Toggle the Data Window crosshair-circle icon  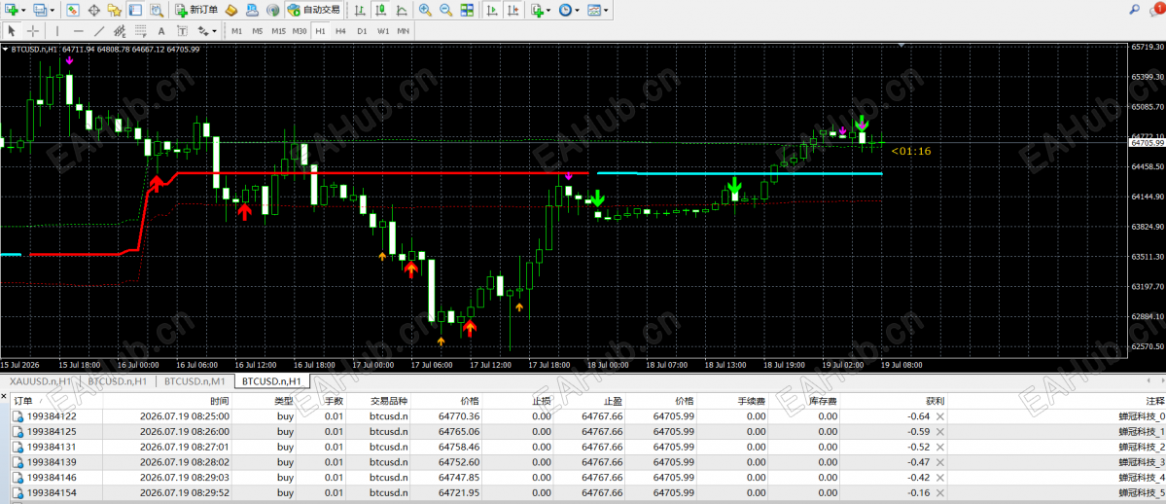[94, 11]
